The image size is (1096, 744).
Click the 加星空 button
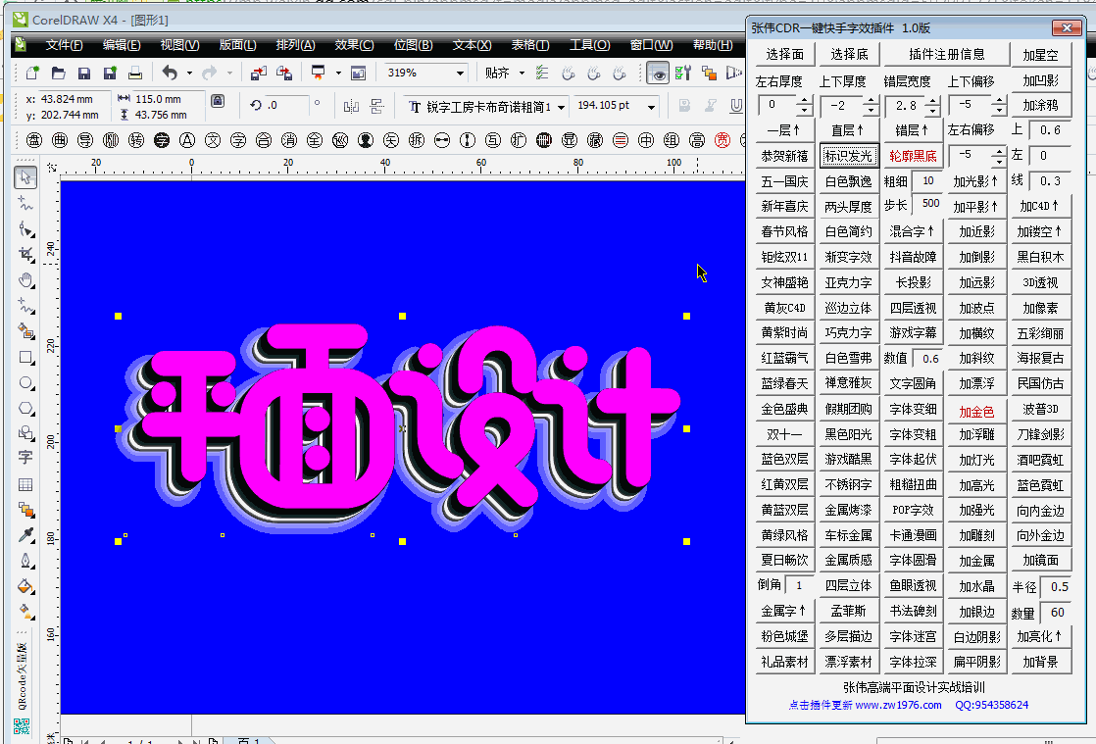coord(1041,54)
